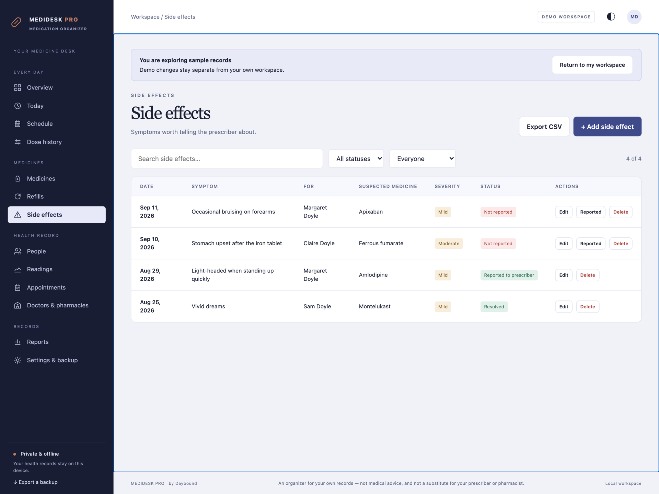
Task: Open the All statuses filter dropdown
Action: click(x=356, y=158)
